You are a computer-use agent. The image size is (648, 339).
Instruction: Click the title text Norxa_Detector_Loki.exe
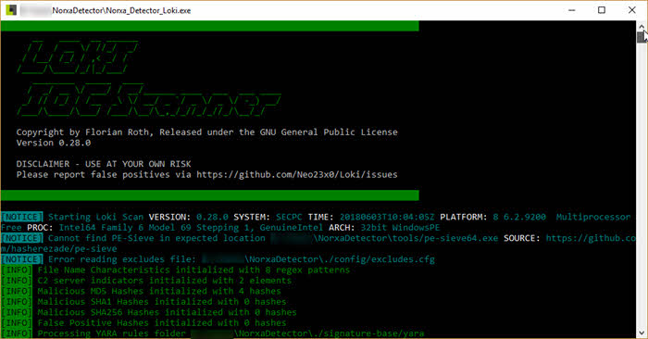(148, 11)
